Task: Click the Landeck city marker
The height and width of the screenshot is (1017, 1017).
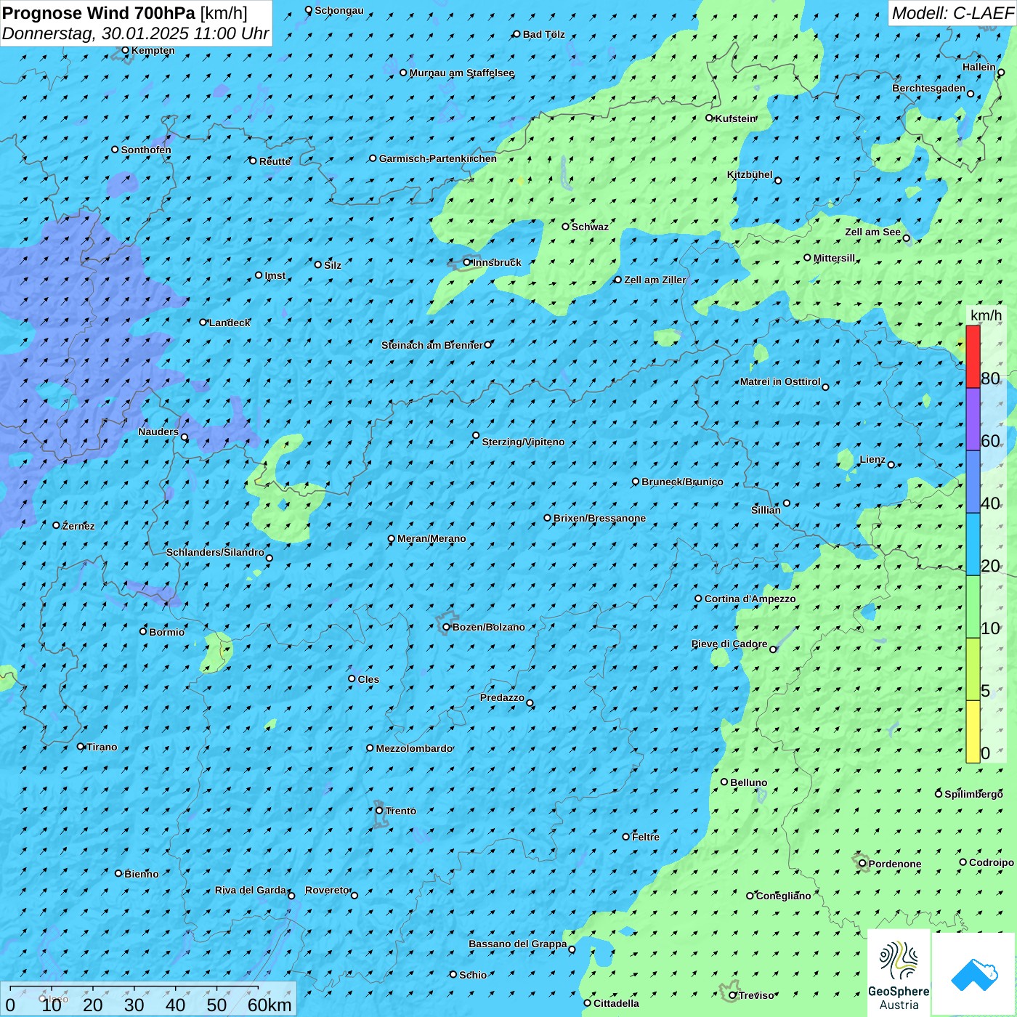Action: [203, 322]
